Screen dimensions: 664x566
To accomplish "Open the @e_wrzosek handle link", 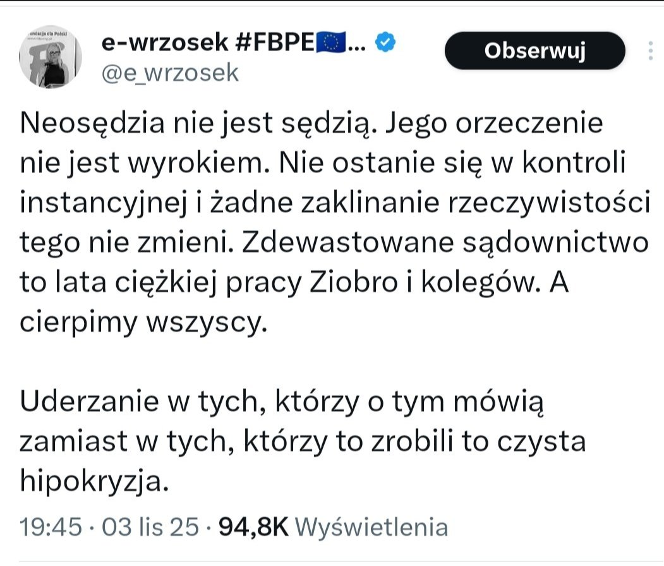I will (170, 73).
